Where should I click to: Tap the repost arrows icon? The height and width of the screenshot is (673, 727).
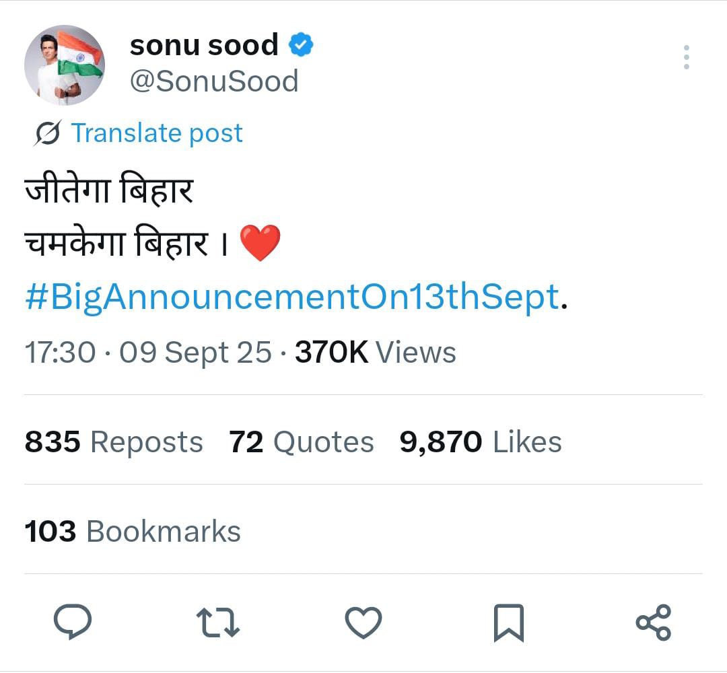click(x=217, y=622)
